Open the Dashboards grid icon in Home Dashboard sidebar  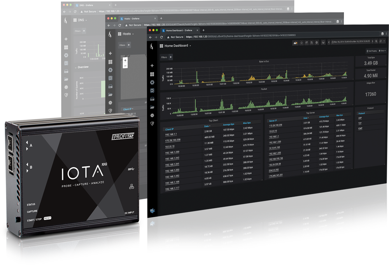pos(152,74)
